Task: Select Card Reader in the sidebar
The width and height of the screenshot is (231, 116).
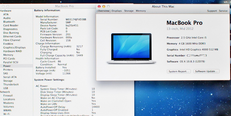Action: (x=11, y=25)
